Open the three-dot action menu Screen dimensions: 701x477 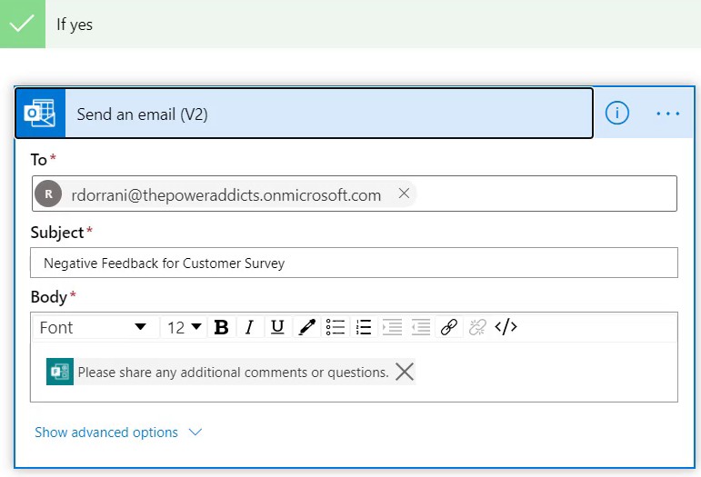pos(668,114)
